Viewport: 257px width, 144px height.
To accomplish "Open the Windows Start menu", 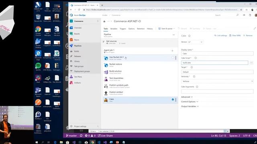I will point(37,142).
